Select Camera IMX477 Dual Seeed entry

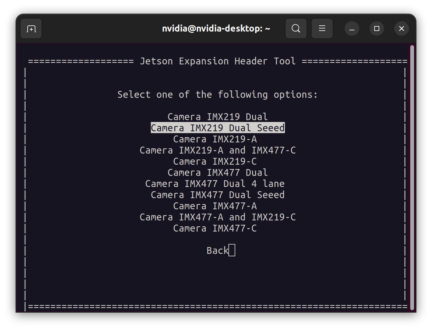point(218,195)
